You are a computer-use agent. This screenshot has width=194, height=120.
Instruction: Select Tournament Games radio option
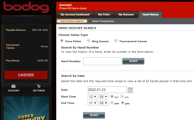pyautogui.click(x=116, y=41)
